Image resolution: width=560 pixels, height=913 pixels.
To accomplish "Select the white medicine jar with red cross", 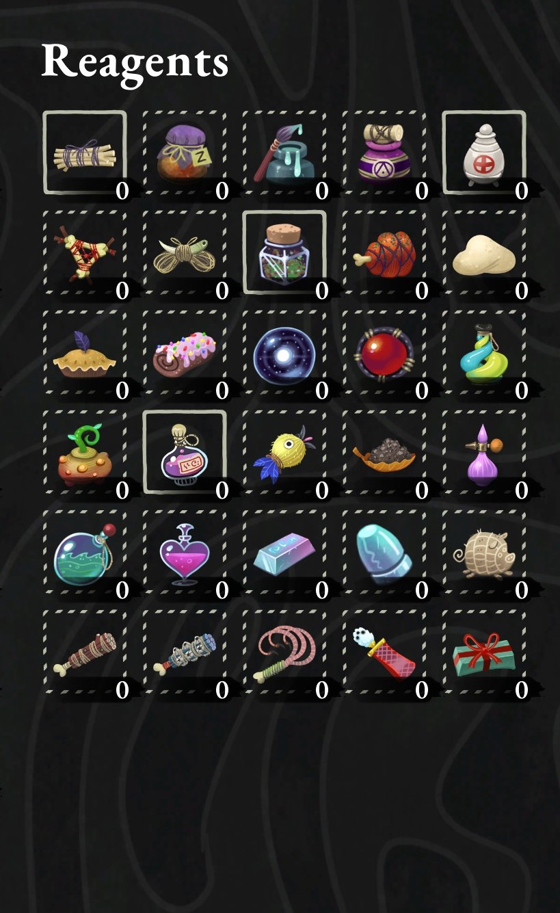I will 484,153.
